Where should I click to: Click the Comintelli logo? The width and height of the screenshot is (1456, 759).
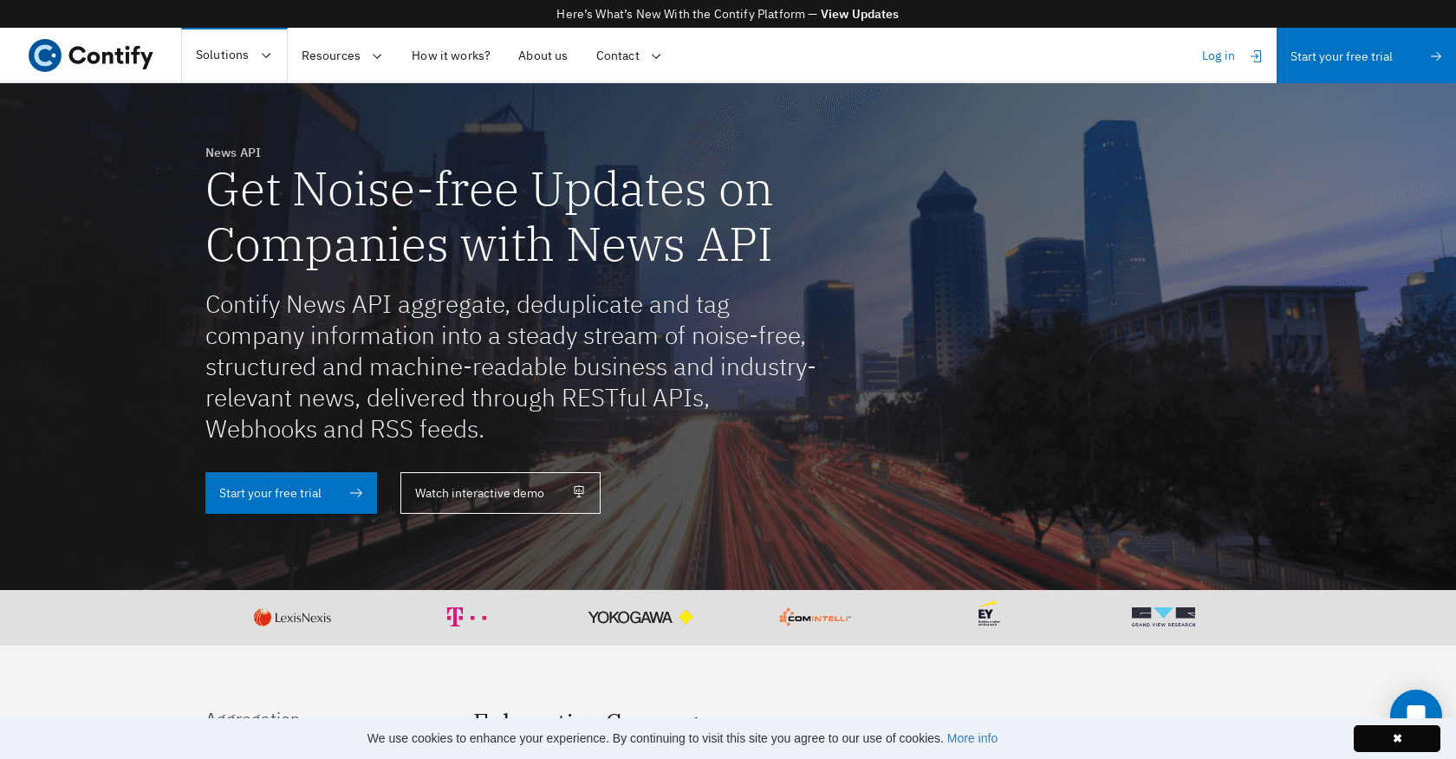click(815, 618)
